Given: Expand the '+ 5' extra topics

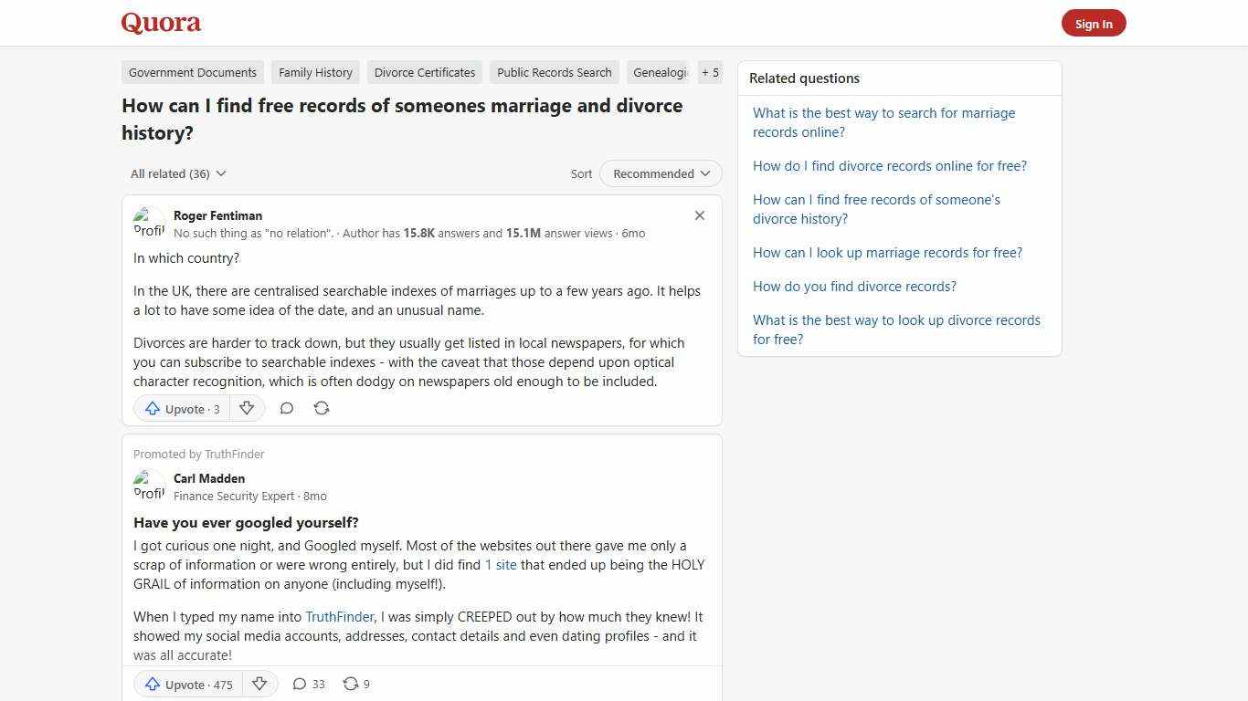Looking at the screenshot, I should [710, 72].
